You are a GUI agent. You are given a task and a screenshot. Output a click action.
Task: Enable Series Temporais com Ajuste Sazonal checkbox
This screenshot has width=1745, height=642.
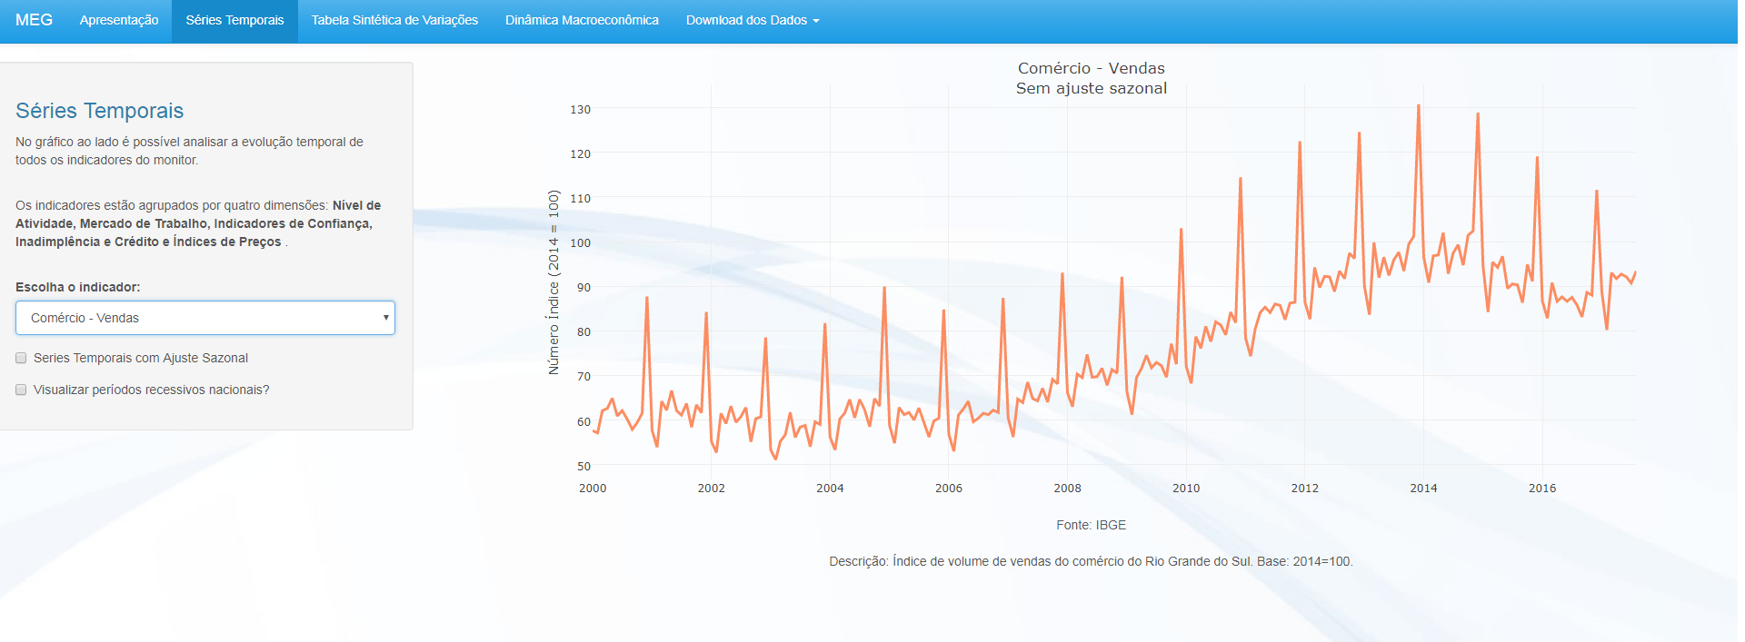tap(21, 358)
